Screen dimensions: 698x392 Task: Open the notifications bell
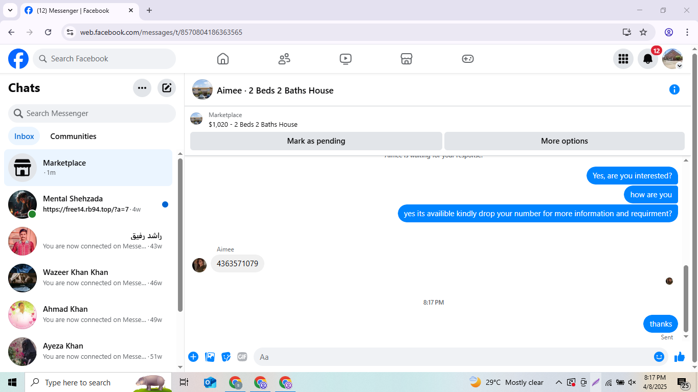click(x=647, y=59)
